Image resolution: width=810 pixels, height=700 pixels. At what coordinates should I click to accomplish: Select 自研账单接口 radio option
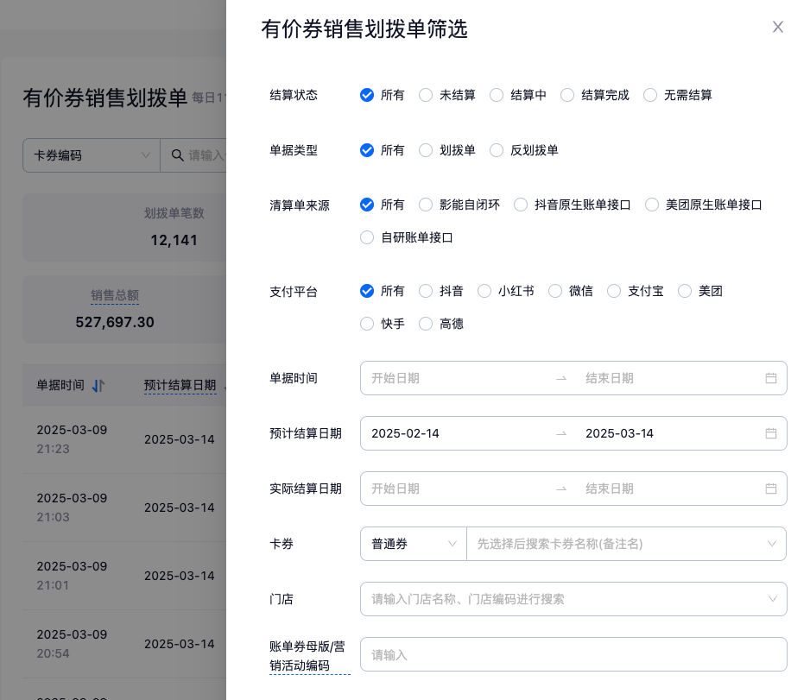pyautogui.click(x=367, y=237)
